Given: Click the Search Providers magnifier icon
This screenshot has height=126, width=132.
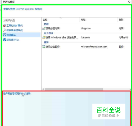Looking at the screenshot, I should point(4,30).
